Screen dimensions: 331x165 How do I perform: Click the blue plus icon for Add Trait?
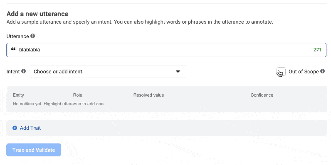[15, 128]
